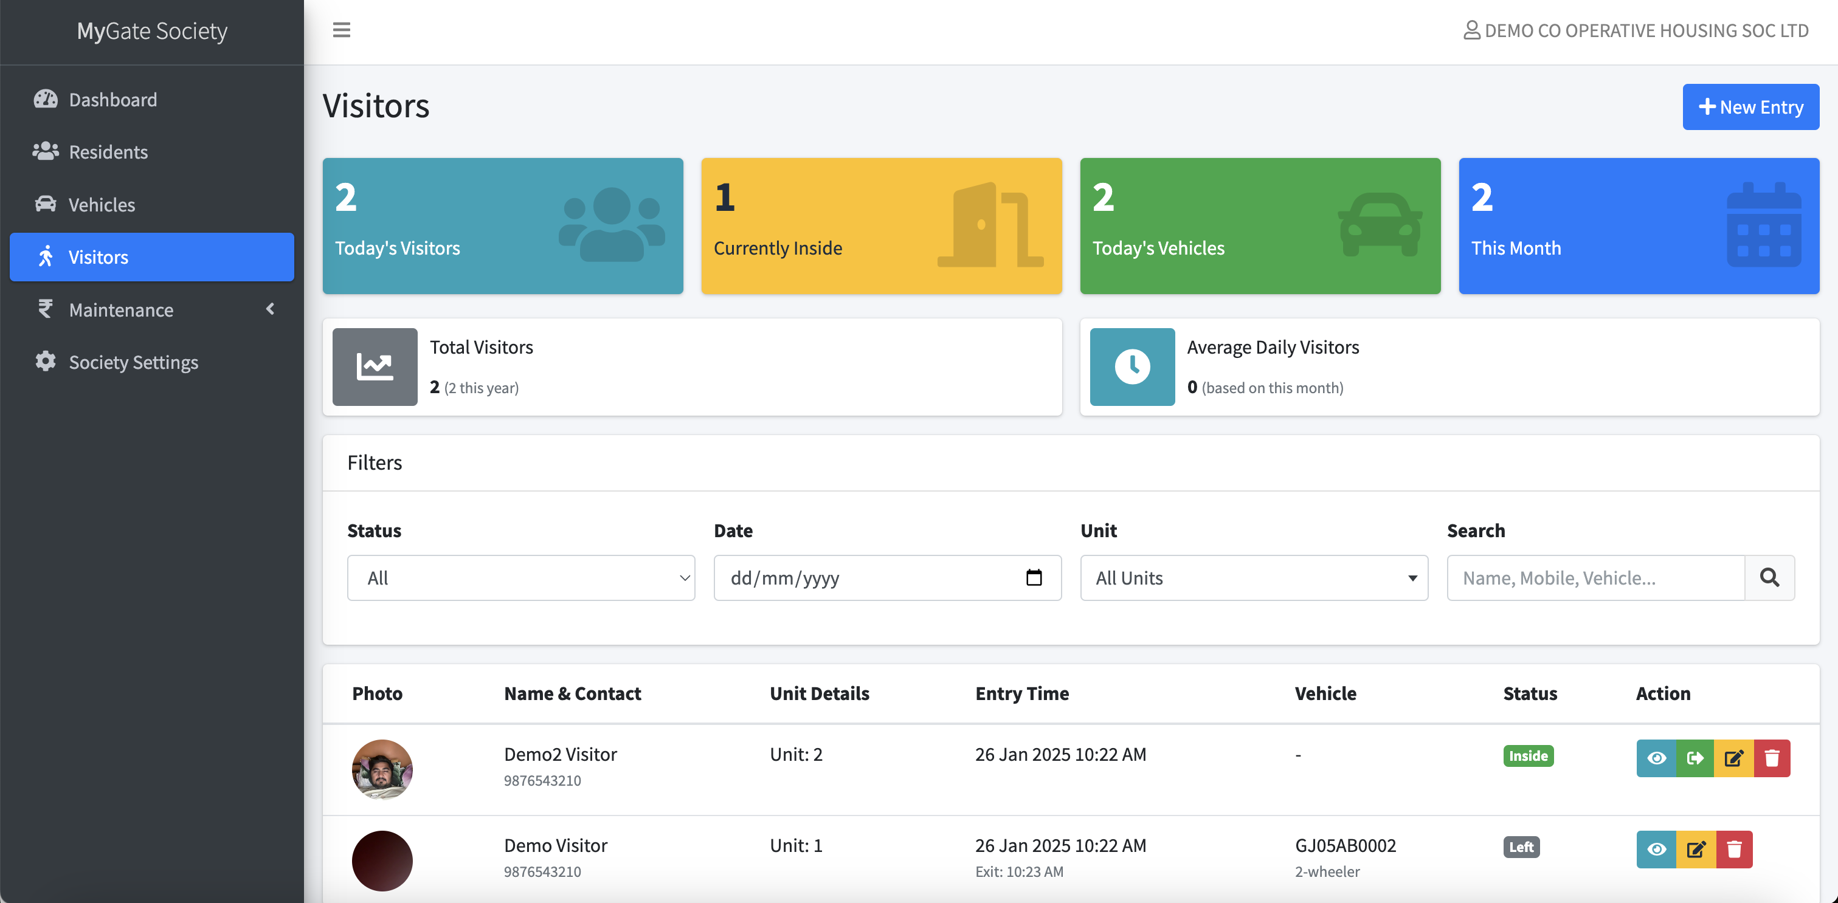Click the Vehicle column header

(1325, 693)
